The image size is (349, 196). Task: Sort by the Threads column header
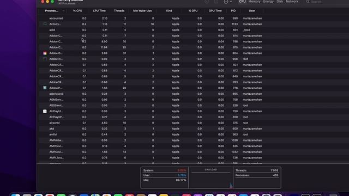coord(119,11)
